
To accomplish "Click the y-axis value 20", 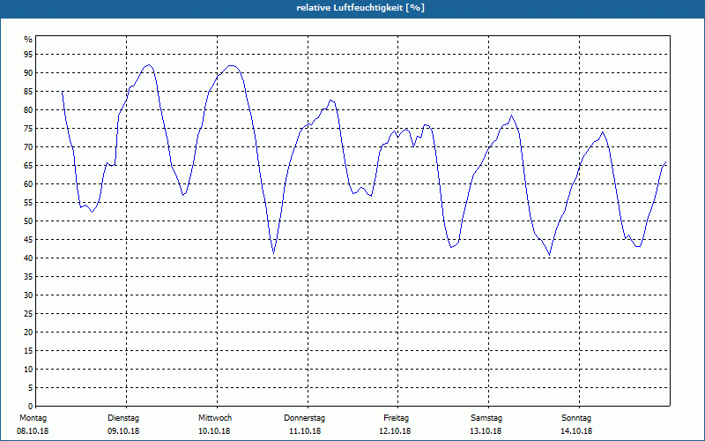I will click(28, 333).
